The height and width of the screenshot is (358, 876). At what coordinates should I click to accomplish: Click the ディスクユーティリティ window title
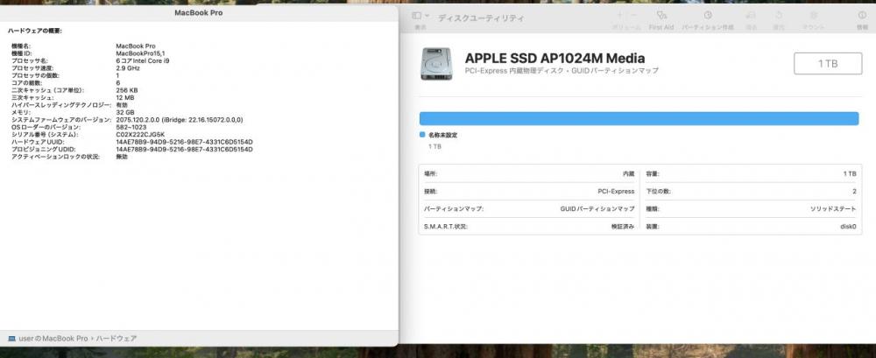481,18
